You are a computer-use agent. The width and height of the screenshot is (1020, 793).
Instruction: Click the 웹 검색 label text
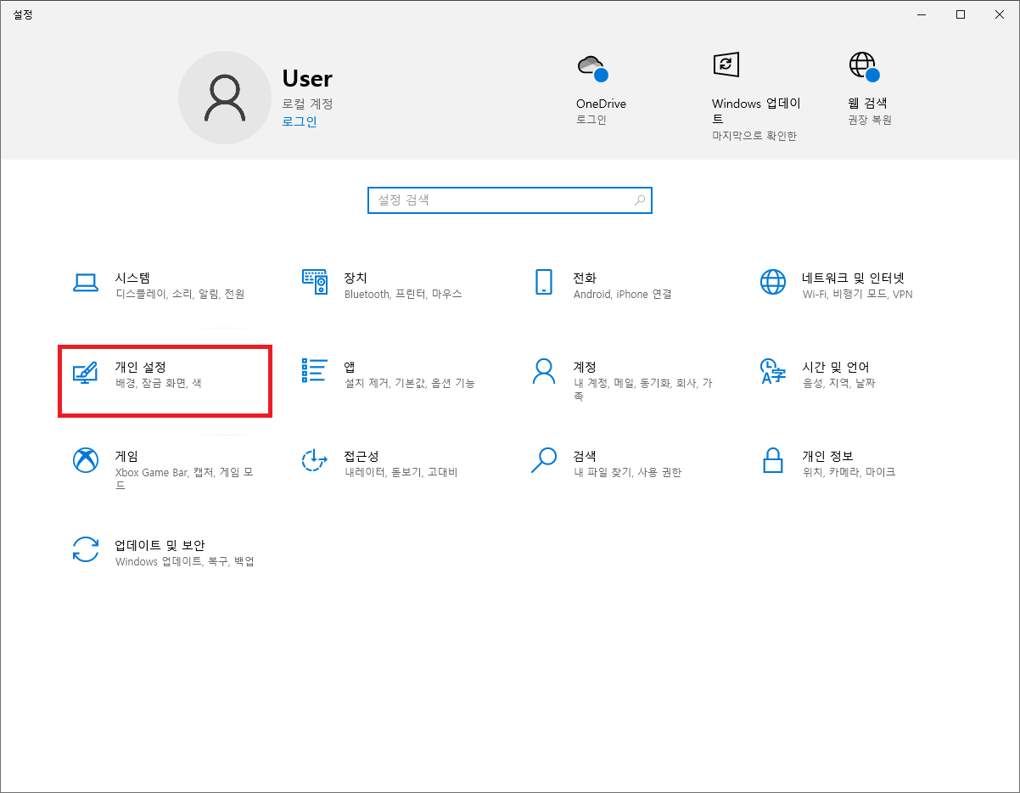pyautogui.click(x=867, y=104)
